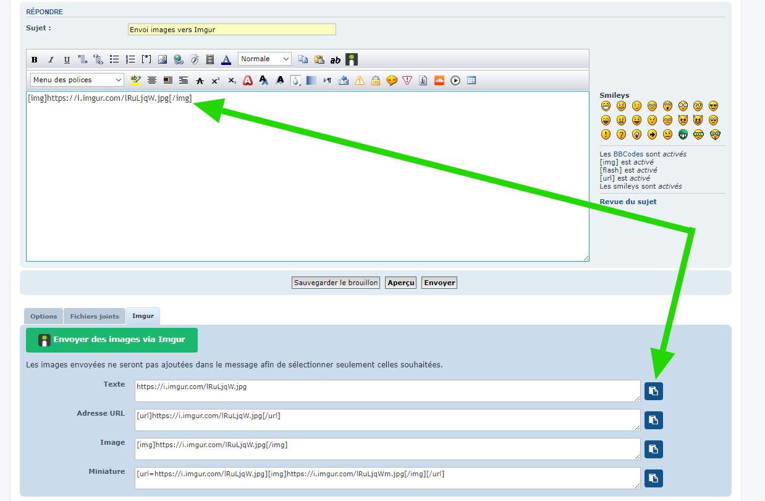Click the Imgur icon in the editor toolbar
Viewport: 765px width, 501px height.
[x=352, y=59]
